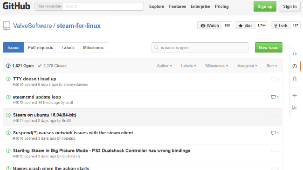This screenshot has height=170, width=303.
Task: Open the ValveSoftware owner link
Action: [x=33, y=26]
